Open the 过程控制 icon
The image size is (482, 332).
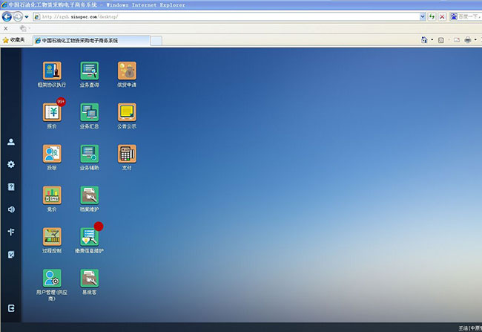[52, 238]
